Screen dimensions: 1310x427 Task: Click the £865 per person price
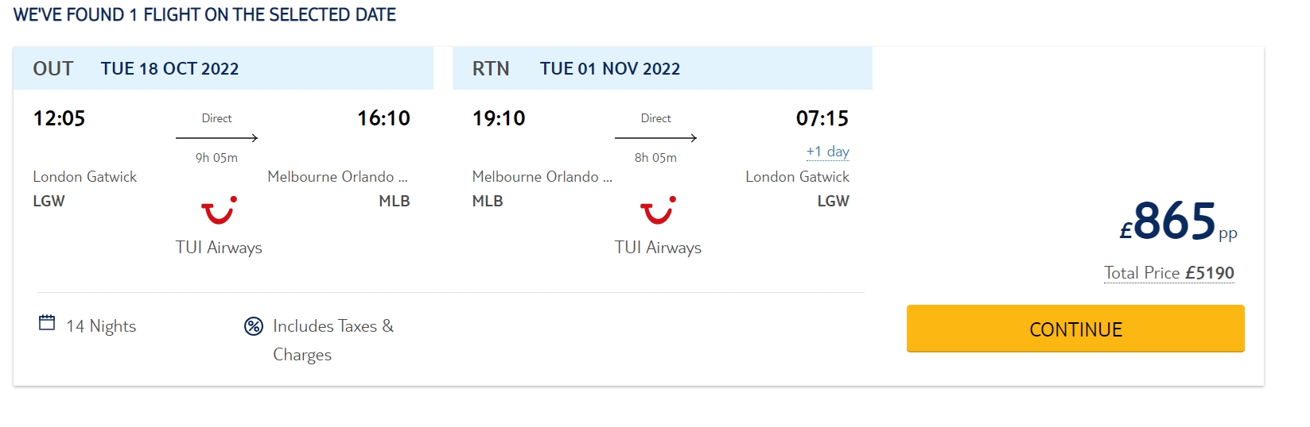pos(1174,221)
